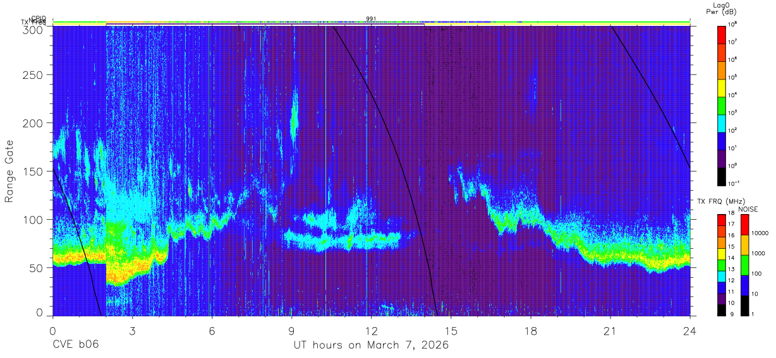Click the purple segment of the Lag0 Pwr colorbar

click(722, 158)
